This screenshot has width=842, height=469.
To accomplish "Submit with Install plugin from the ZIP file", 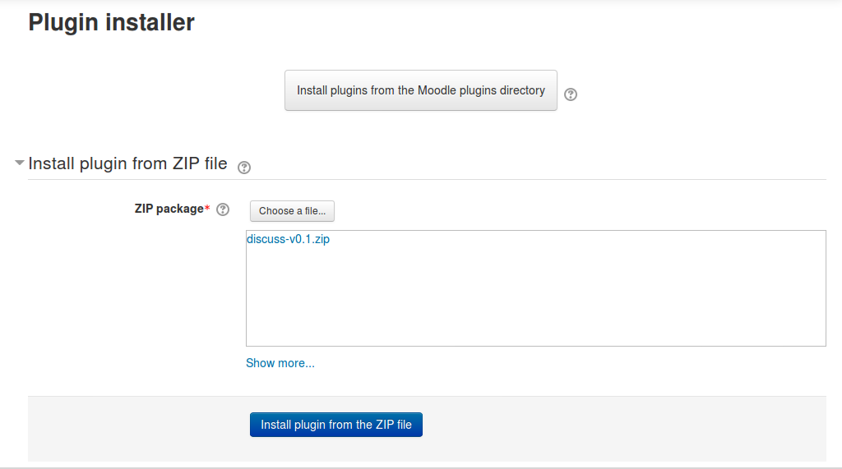I will coord(335,425).
